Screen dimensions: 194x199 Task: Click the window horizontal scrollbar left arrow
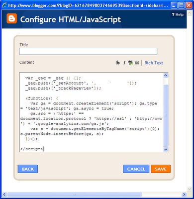click(x=4, y=194)
